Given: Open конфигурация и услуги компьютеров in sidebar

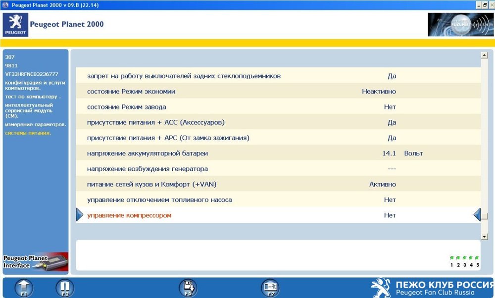Looking at the screenshot, I should coord(35,85).
